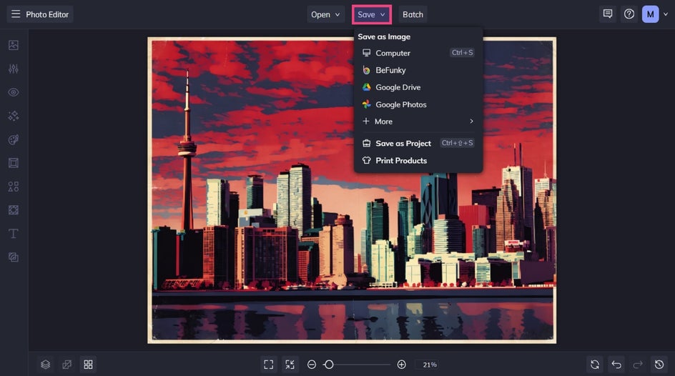Undo the last edit

(616, 365)
